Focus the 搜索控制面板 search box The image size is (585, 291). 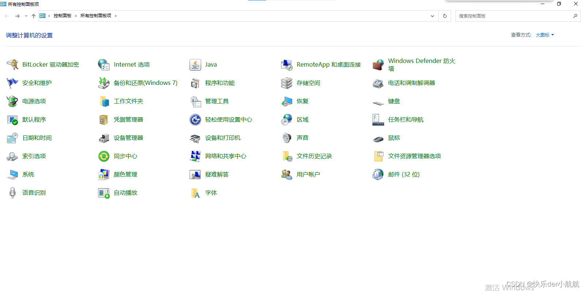click(x=518, y=16)
